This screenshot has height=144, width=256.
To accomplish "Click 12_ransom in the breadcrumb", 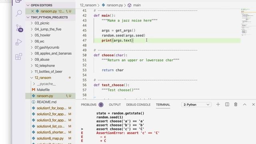I will (88, 5).
